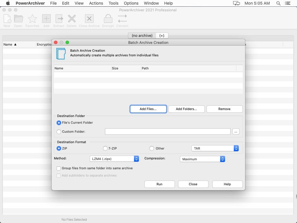Open the Method LZMA (.zipx) dropdown
297x223 pixels.
(x=114, y=159)
